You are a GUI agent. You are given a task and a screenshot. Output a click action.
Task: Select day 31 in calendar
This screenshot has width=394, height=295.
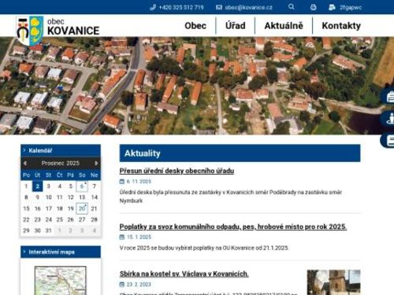48,230
